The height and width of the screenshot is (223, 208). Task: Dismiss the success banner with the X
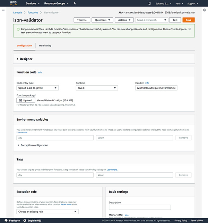click(x=189, y=29)
